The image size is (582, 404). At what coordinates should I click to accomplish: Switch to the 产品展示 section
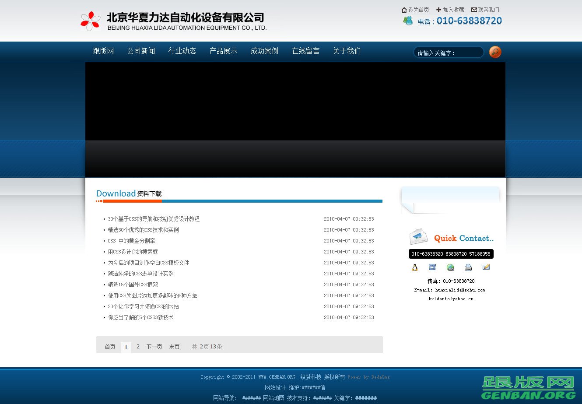(x=223, y=51)
